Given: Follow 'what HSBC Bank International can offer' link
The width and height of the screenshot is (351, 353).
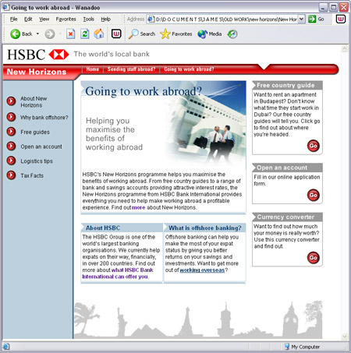Looking at the screenshot, I should click(x=118, y=274).
